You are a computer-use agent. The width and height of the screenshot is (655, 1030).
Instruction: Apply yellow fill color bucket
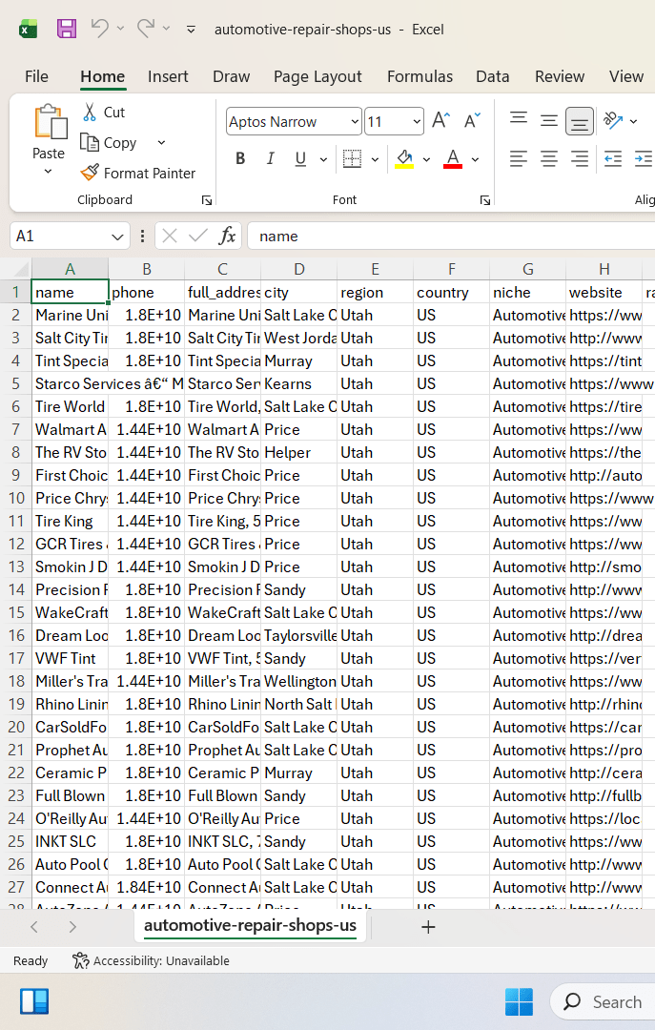(x=404, y=159)
